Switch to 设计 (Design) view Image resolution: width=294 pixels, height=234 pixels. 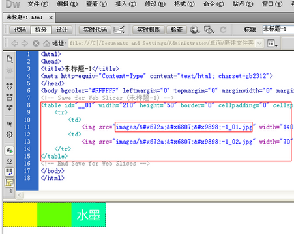point(62,30)
